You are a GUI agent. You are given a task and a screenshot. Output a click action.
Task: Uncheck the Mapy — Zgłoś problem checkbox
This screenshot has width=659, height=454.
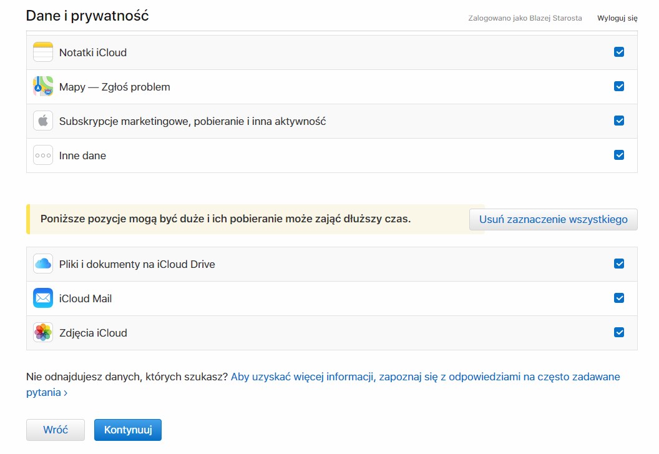point(619,86)
